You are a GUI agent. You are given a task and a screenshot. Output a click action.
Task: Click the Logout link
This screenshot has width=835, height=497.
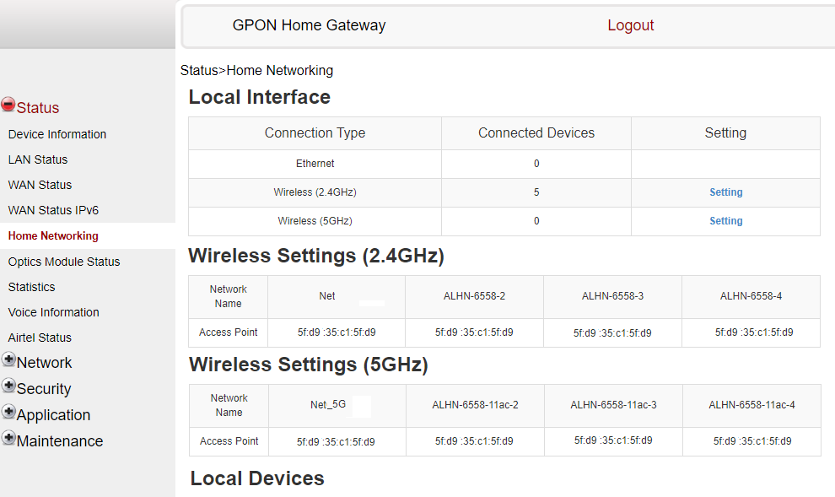click(630, 25)
